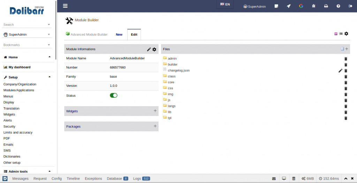Click the rocket icon in top bar
The width and height of the screenshot is (357, 183).
pyautogui.click(x=289, y=6)
